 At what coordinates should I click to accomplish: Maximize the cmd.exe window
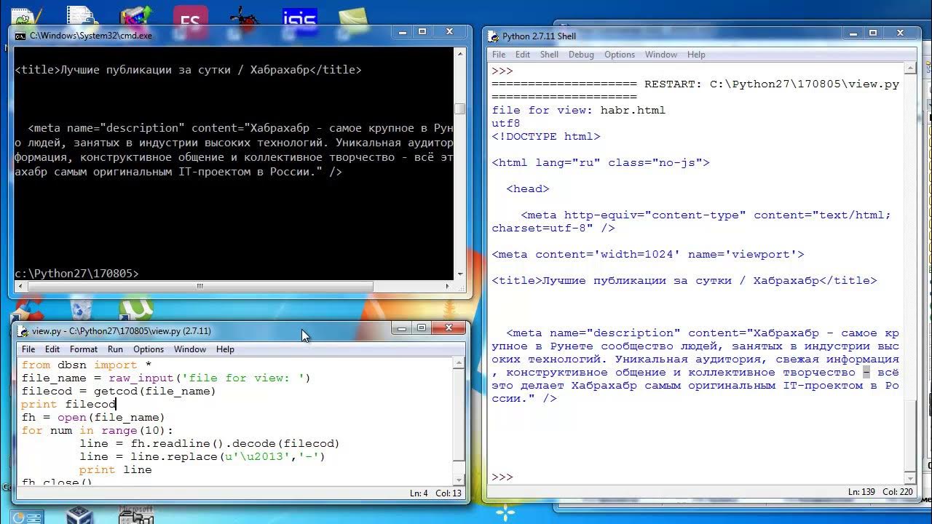pyautogui.click(x=422, y=32)
